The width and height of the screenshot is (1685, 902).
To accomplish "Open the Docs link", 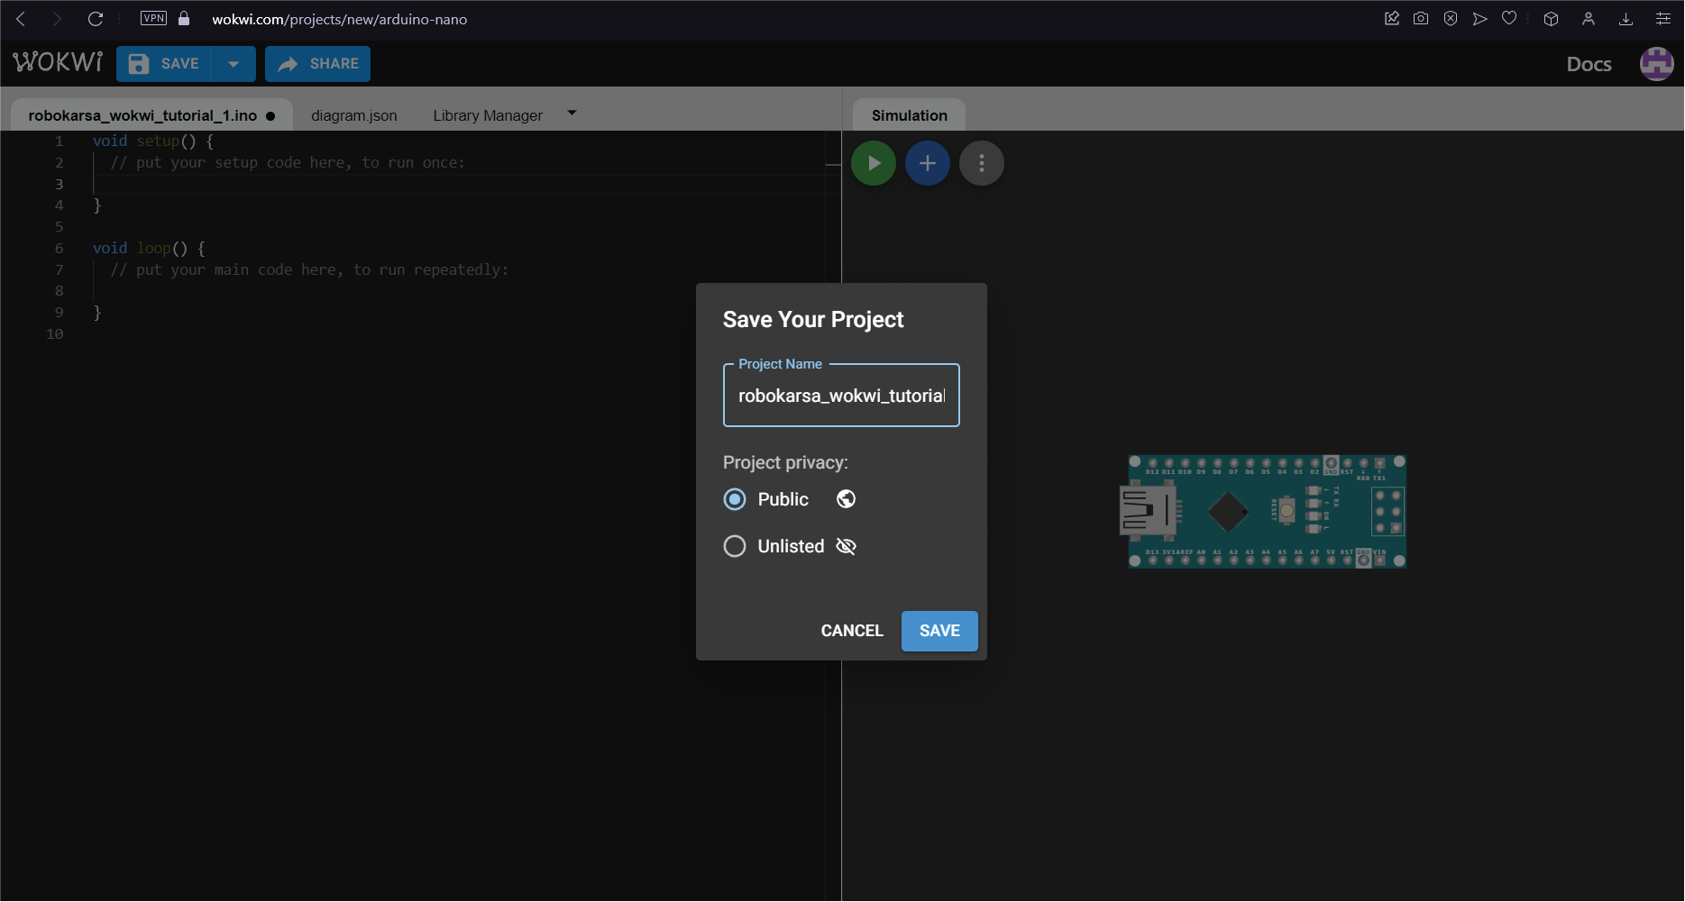I will pyautogui.click(x=1589, y=64).
